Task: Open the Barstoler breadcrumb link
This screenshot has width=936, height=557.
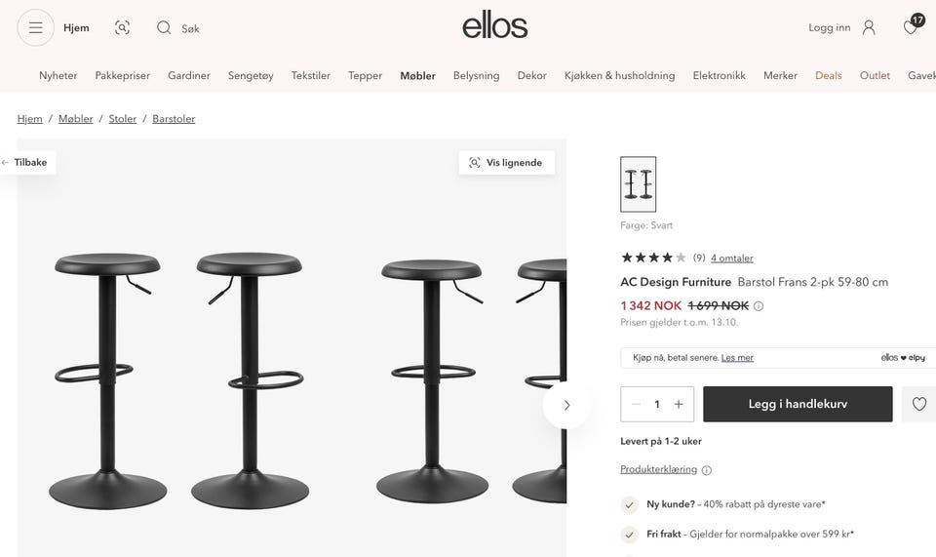Action: [x=174, y=119]
